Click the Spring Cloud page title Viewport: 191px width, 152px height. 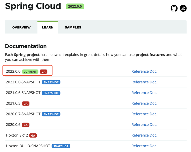[33, 6]
